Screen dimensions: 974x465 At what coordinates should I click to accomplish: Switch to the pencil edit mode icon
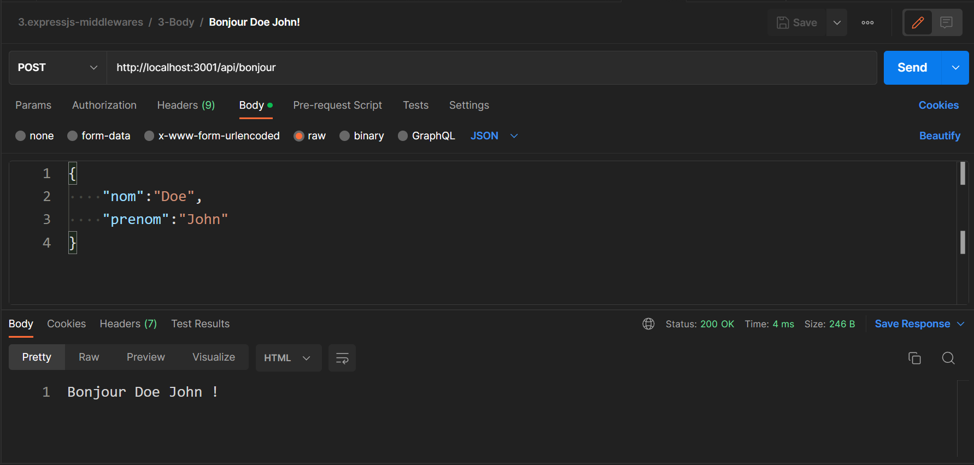[918, 22]
